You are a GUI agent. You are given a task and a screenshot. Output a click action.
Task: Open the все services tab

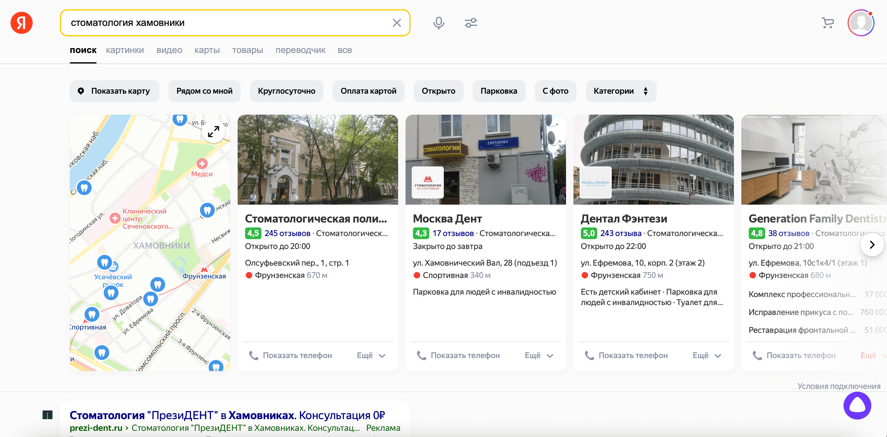(345, 50)
